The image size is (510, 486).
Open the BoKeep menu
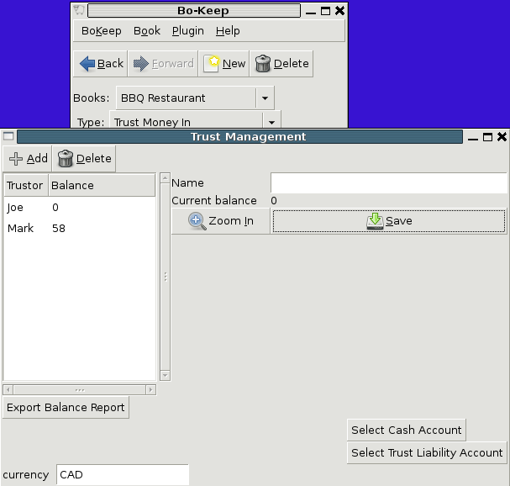point(101,31)
